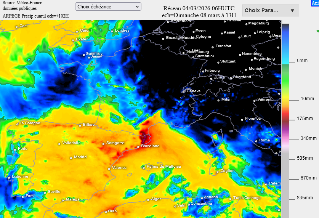
Task: Select the Genève city marker
Action: click(183, 91)
